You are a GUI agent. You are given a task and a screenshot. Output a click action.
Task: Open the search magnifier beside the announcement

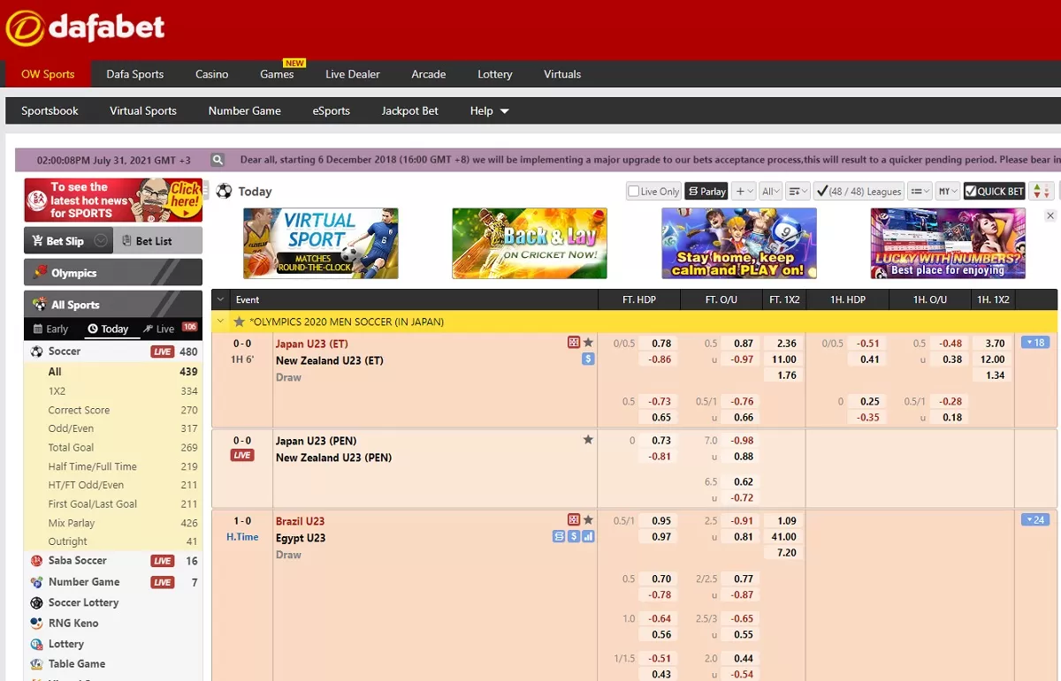click(x=218, y=160)
